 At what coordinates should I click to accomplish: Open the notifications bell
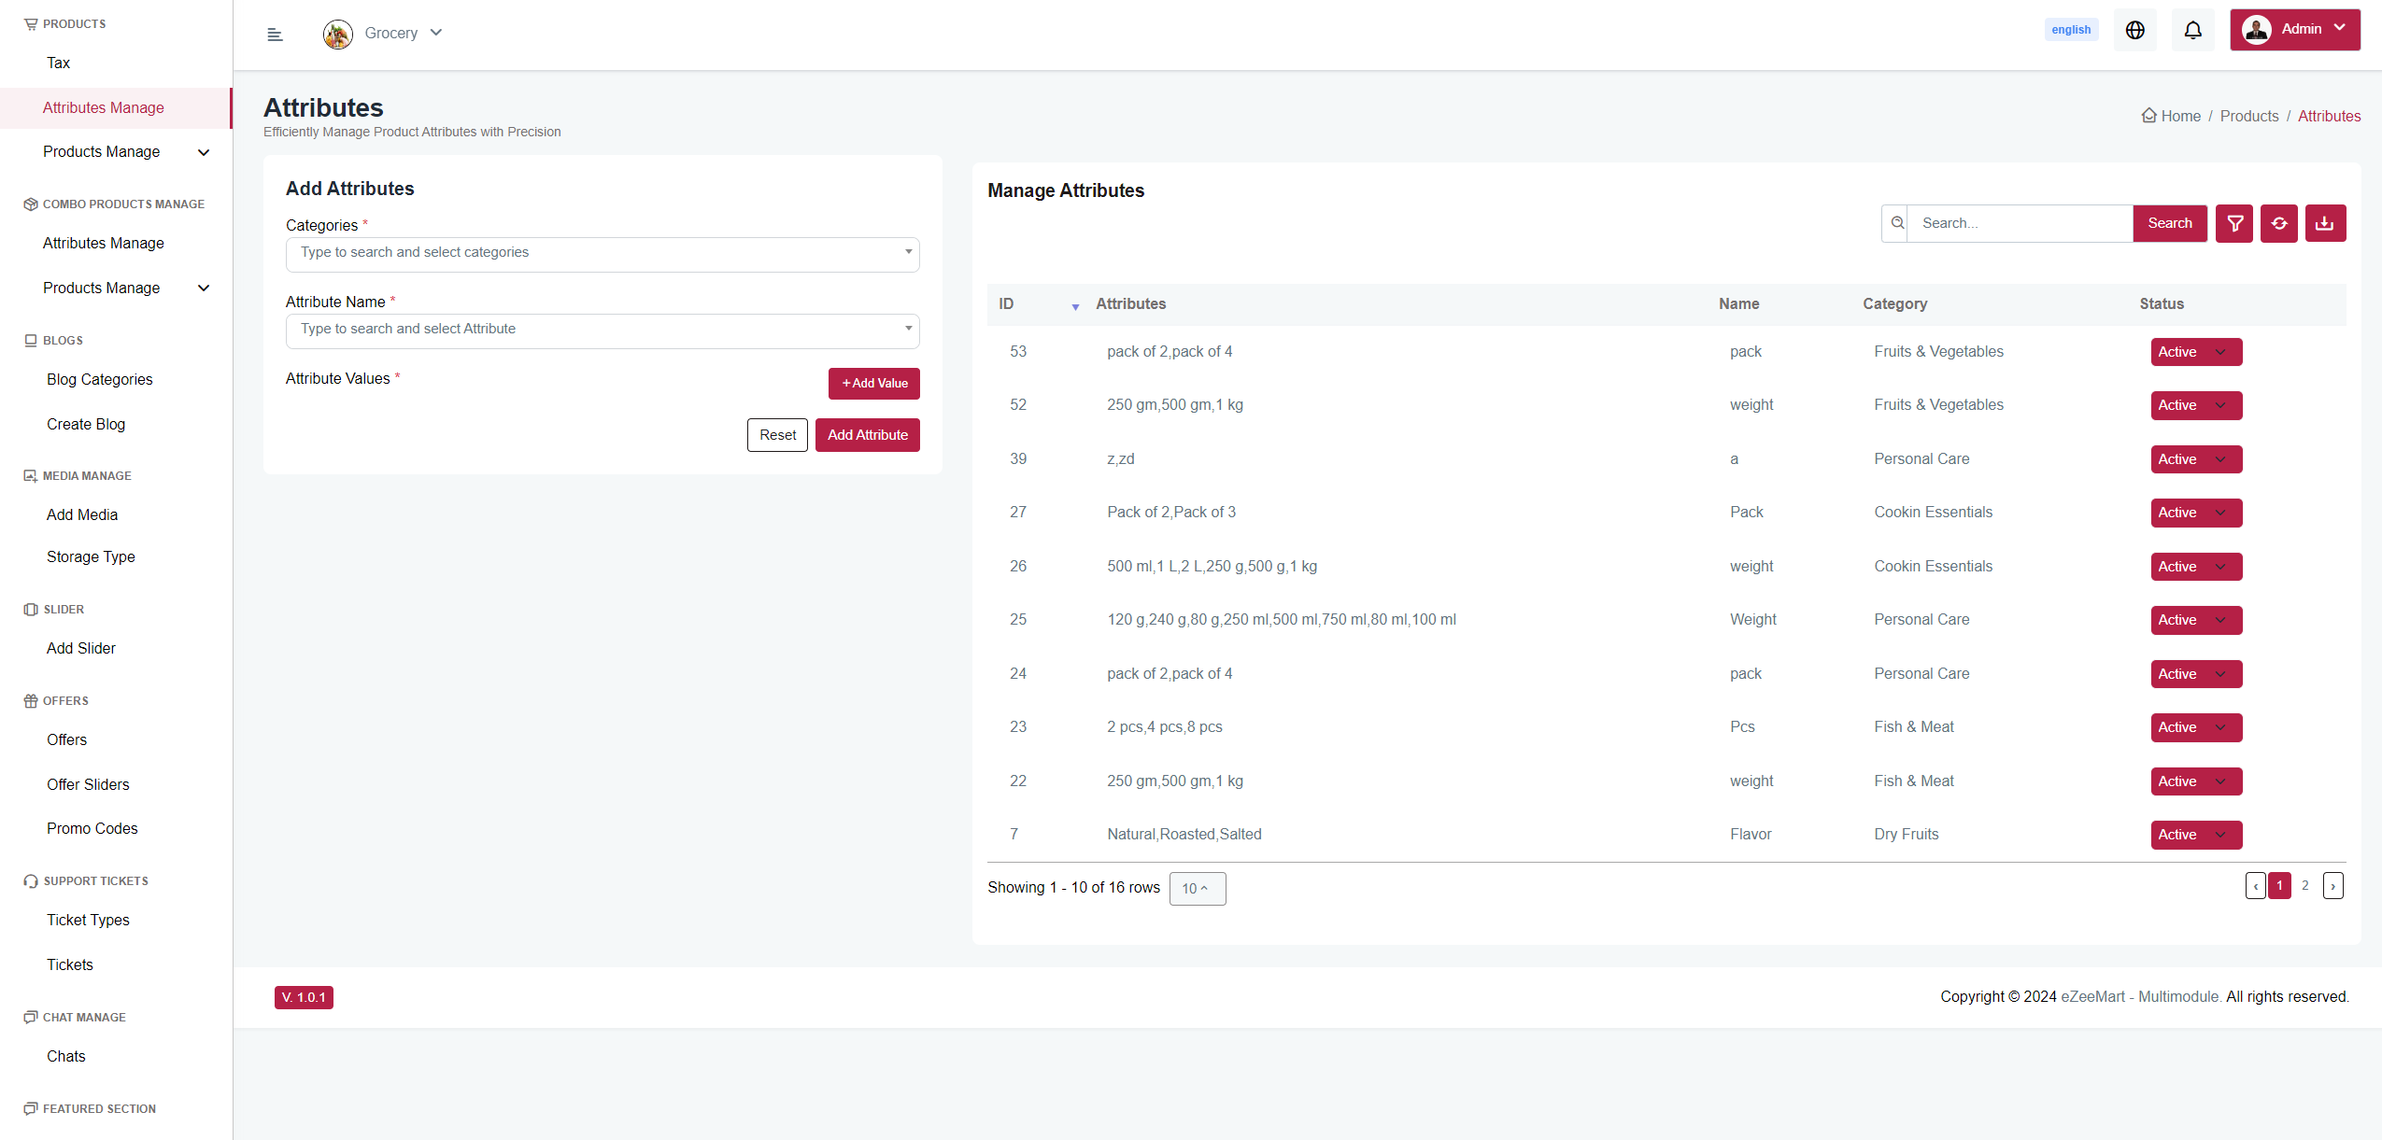click(x=2192, y=30)
